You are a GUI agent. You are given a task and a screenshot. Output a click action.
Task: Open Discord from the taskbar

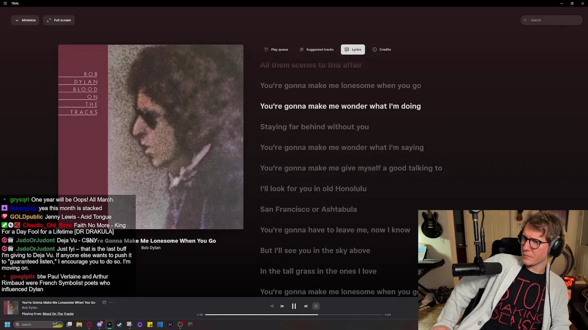99,324
